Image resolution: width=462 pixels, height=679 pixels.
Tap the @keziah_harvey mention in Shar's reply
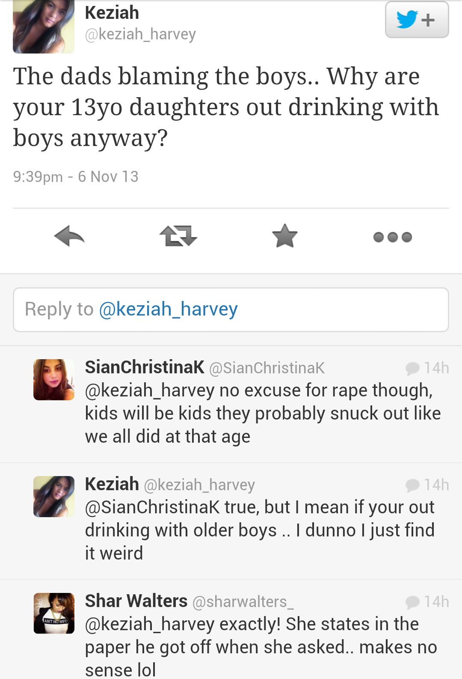(x=150, y=624)
